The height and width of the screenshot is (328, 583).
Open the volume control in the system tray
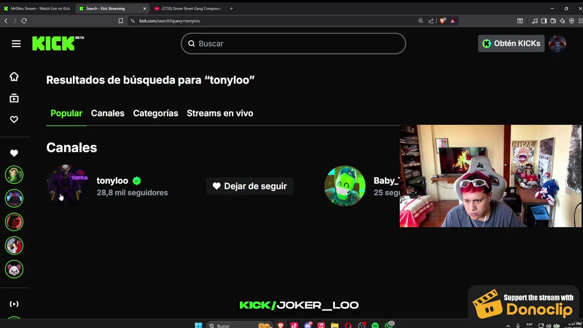pyautogui.click(x=548, y=325)
